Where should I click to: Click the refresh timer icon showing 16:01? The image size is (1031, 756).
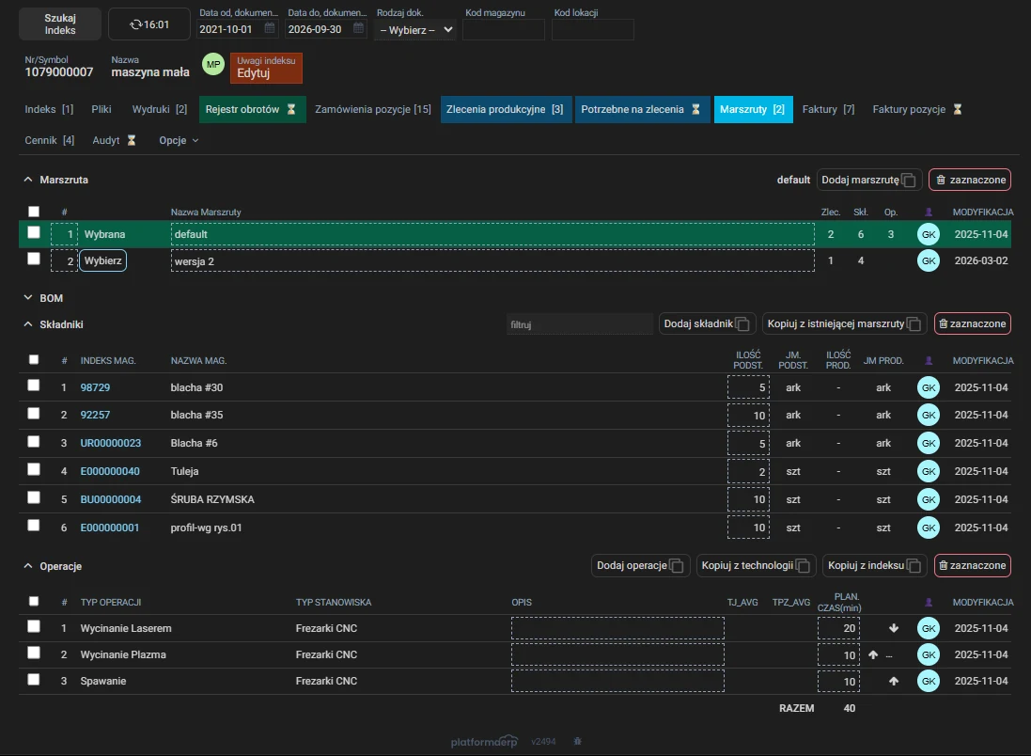[135, 24]
